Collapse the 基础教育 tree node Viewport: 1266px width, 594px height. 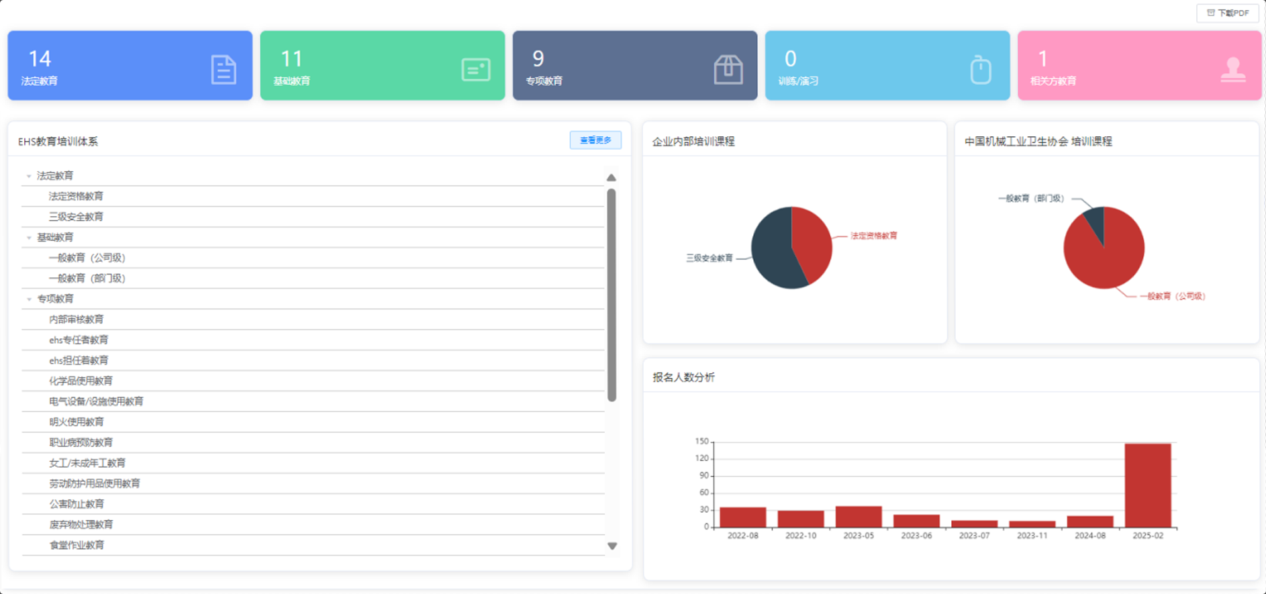click(x=29, y=238)
